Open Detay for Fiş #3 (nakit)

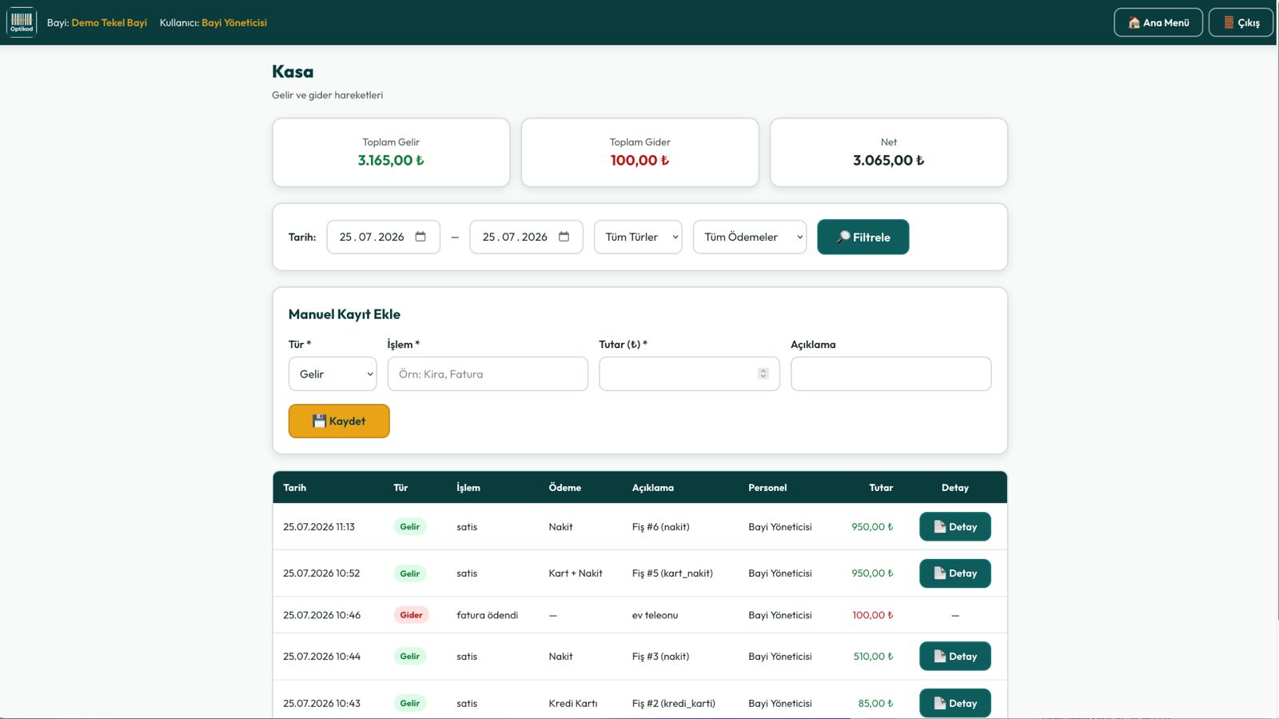coord(954,656)
